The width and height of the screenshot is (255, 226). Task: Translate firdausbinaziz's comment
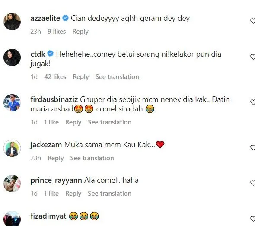[110, 122]
